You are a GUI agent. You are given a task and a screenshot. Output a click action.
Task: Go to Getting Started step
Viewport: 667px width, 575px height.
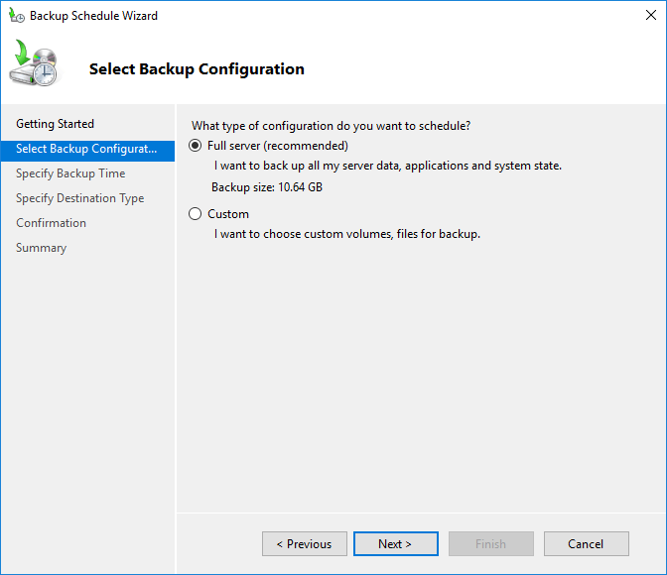click(55, 124)
